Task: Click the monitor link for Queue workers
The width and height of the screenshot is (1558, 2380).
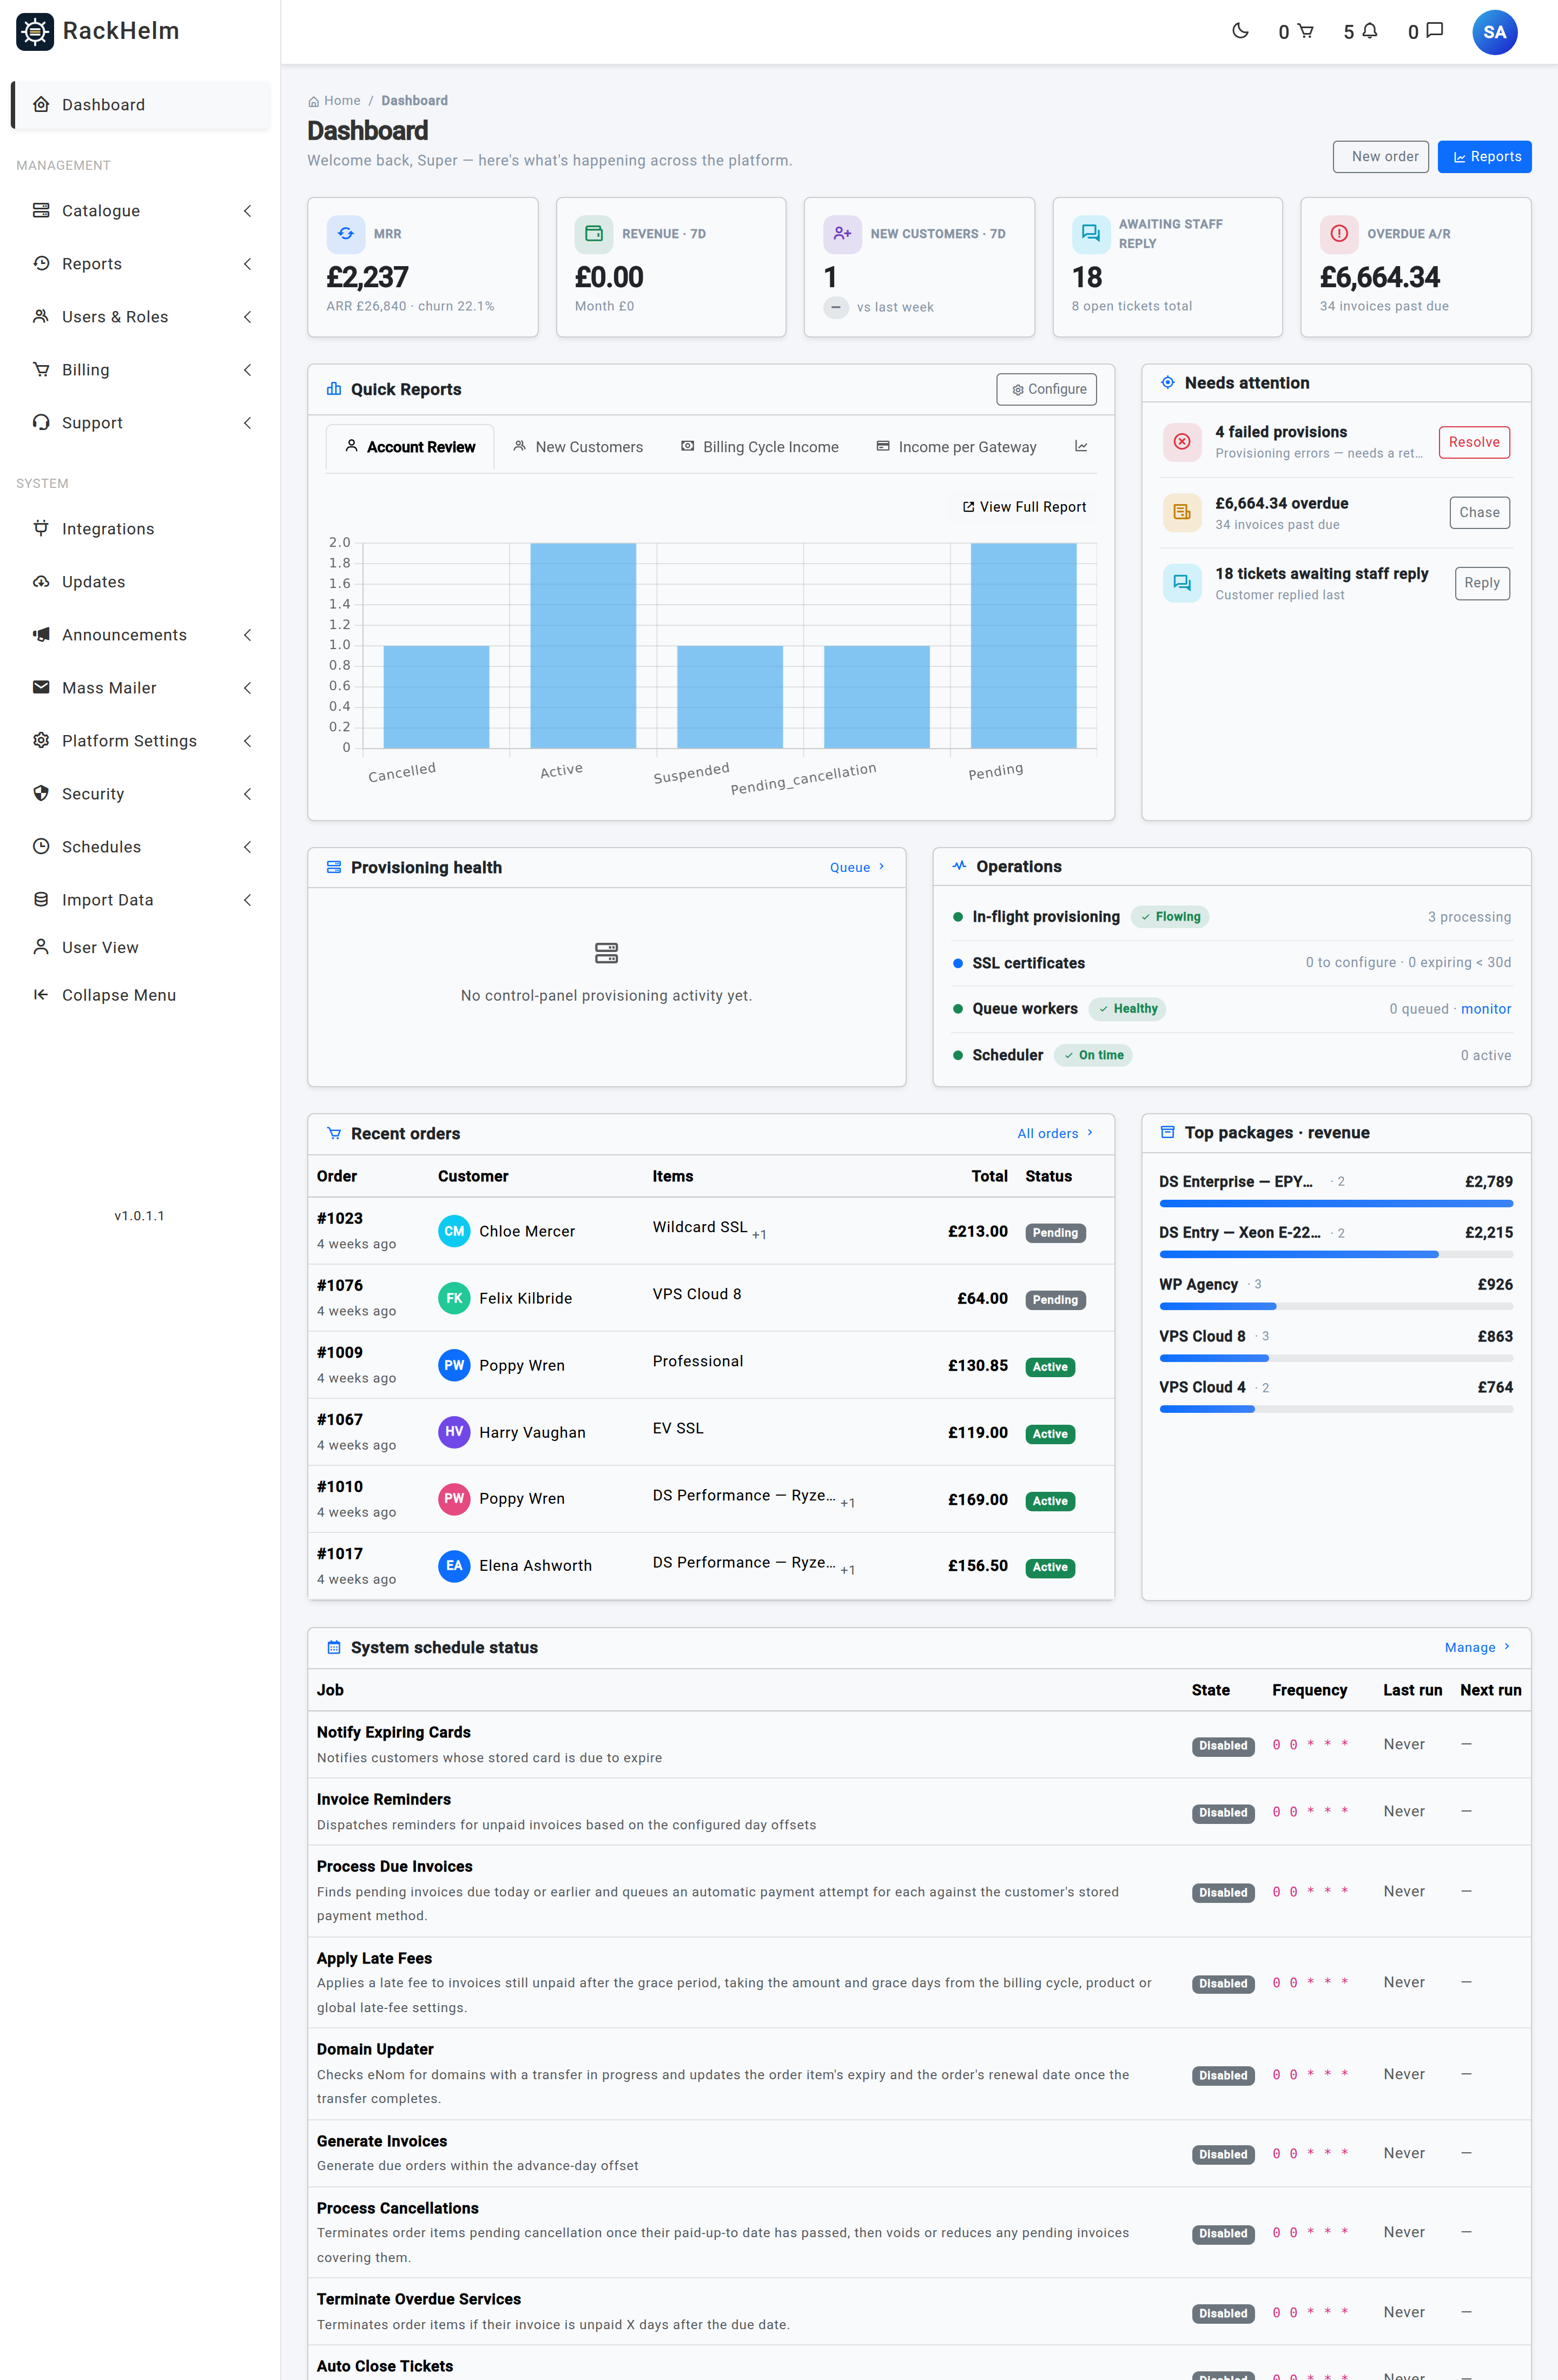Action: (1485, 1008)
